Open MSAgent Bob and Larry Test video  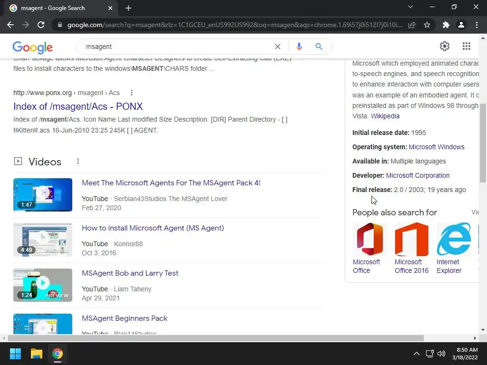click(x=130, y=273)
